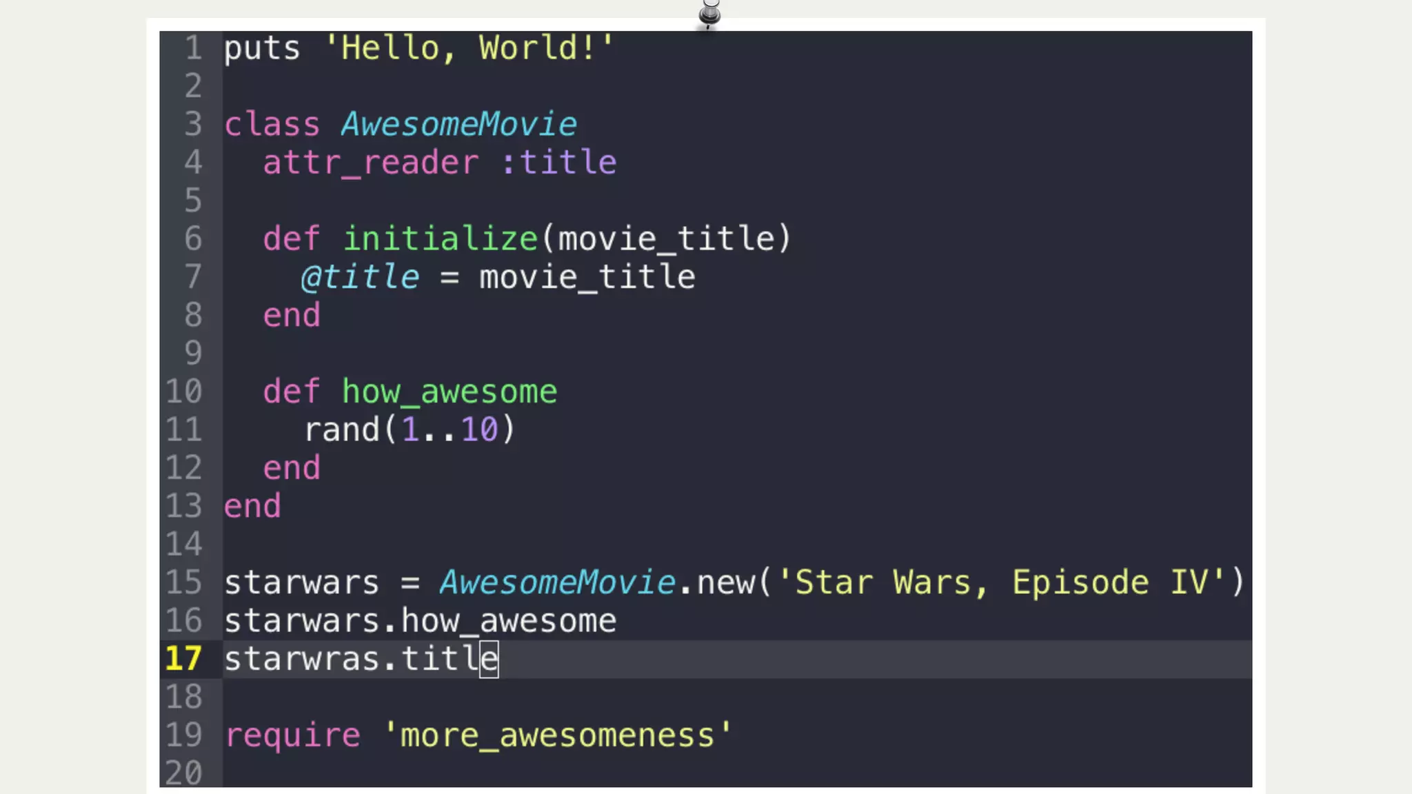Screen dimensions: 1412x794
Task: Click the rand call on line 11
Action: (x=342, y=430)
